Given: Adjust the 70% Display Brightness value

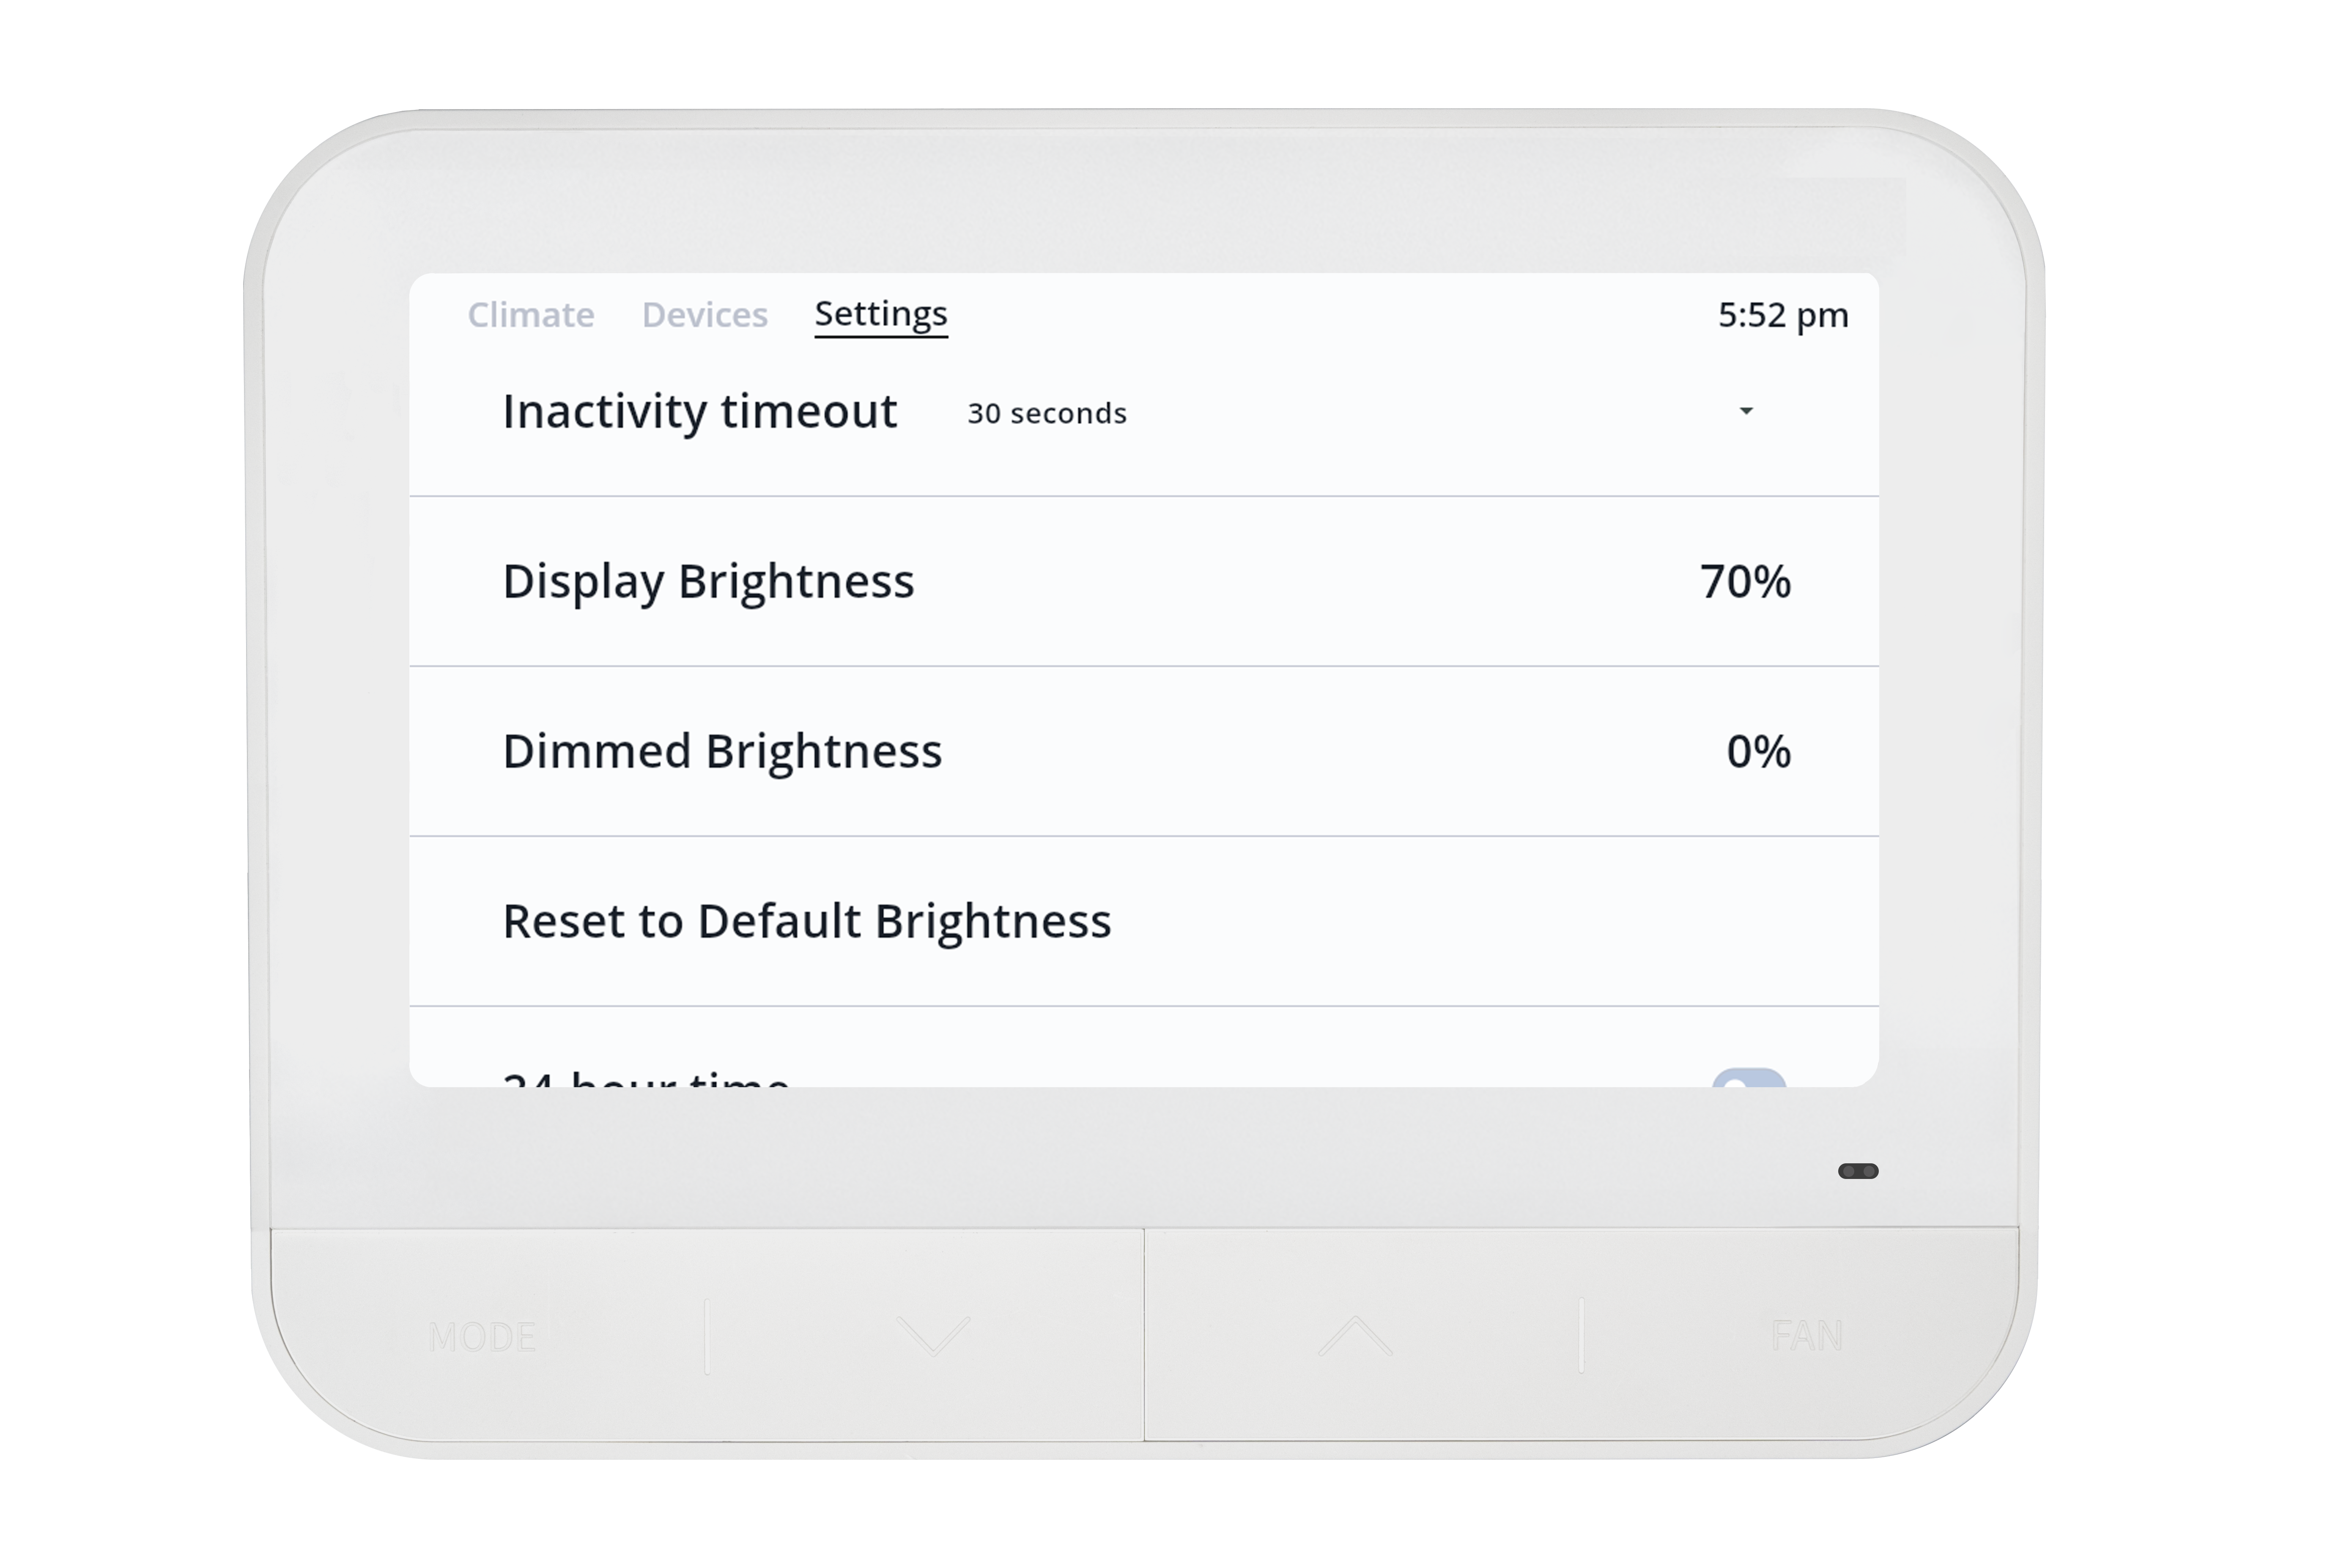Looking at the screenshot, I should 1745,582.
